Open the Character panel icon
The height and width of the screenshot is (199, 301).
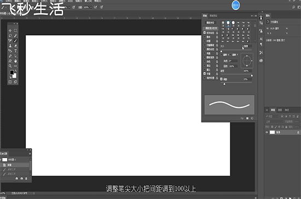tap(261, 39)
